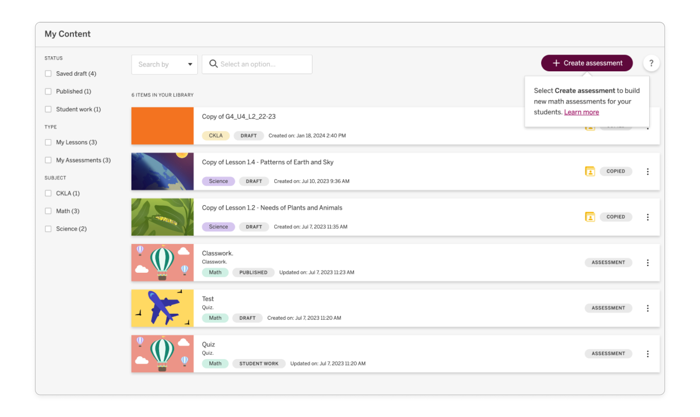Follow the Learn more link in tooltip
This screenshot has height=417, width=700.
coord(581,112)
